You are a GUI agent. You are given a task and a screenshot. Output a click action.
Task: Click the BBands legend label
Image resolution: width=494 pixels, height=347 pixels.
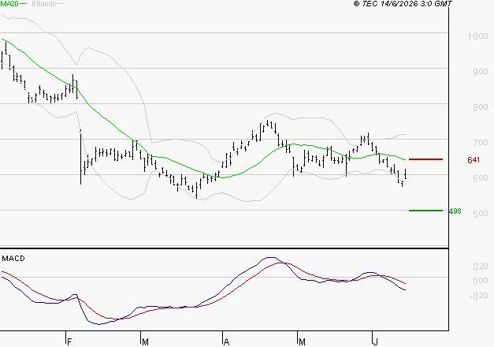44,3
